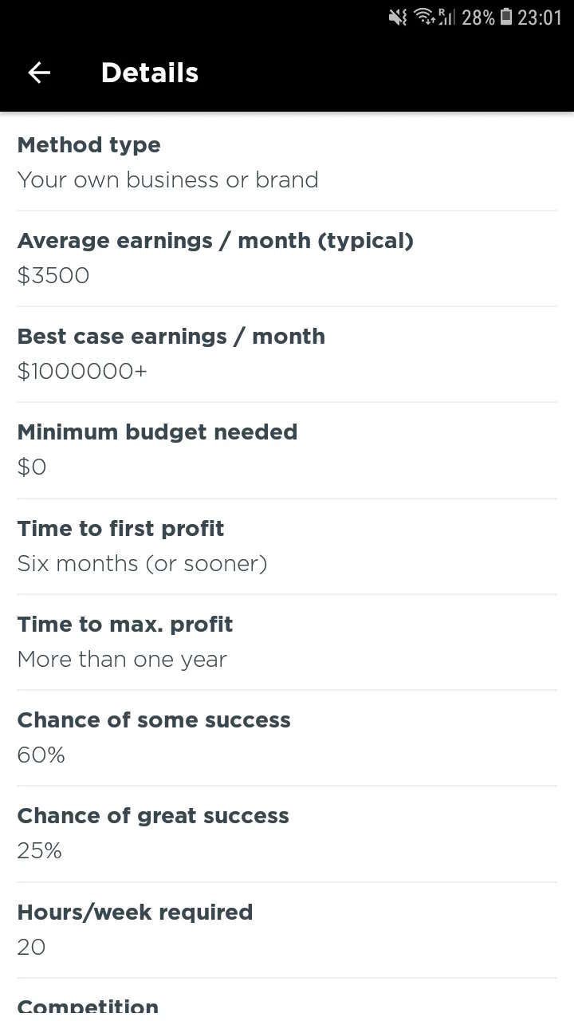This screenshot has width=574, height=1021.
Task: Tap the Chance of great success label
Action: click(x=153, y=816)
